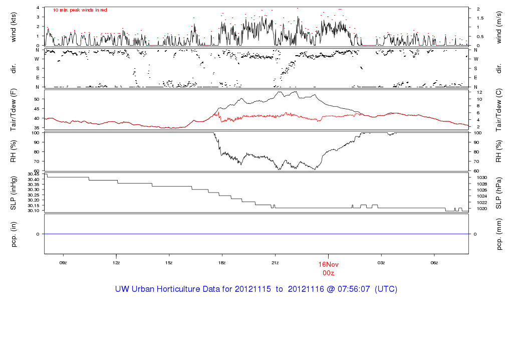Click the 'W' direction label on left axis
This screenshot has width=513, height=351.
coord(37,59)
